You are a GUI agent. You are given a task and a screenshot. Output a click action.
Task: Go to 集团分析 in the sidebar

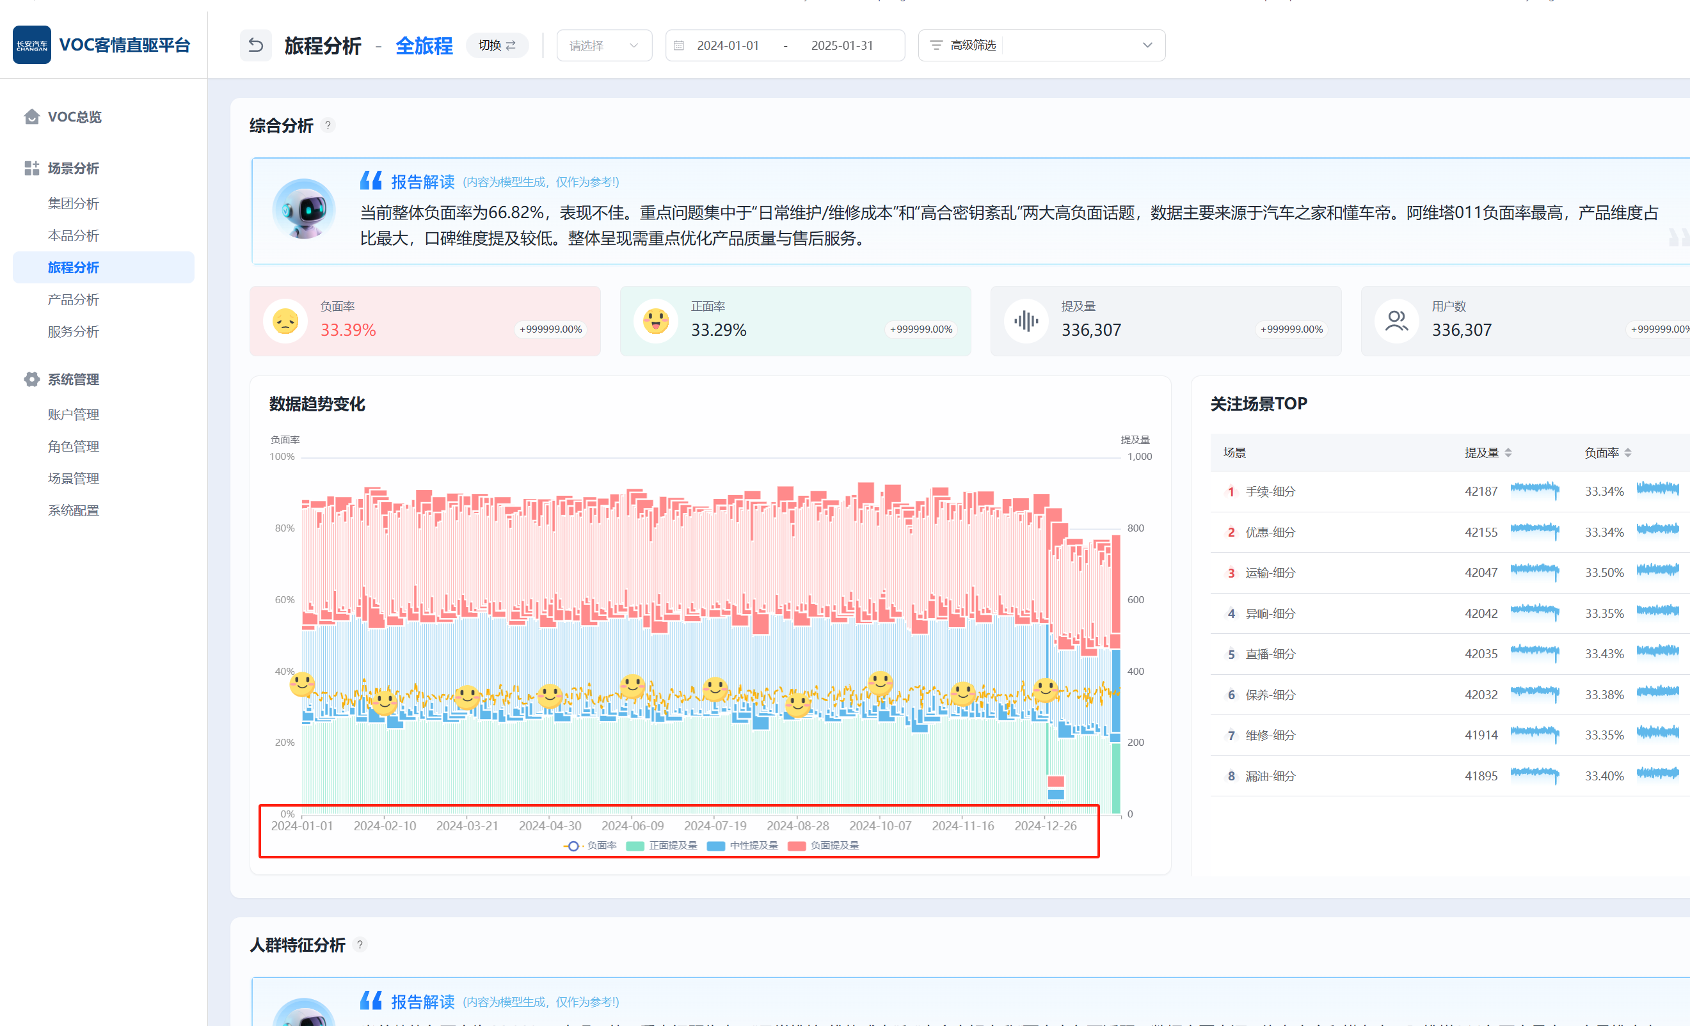pyautogui.click(x=74, y=203)
